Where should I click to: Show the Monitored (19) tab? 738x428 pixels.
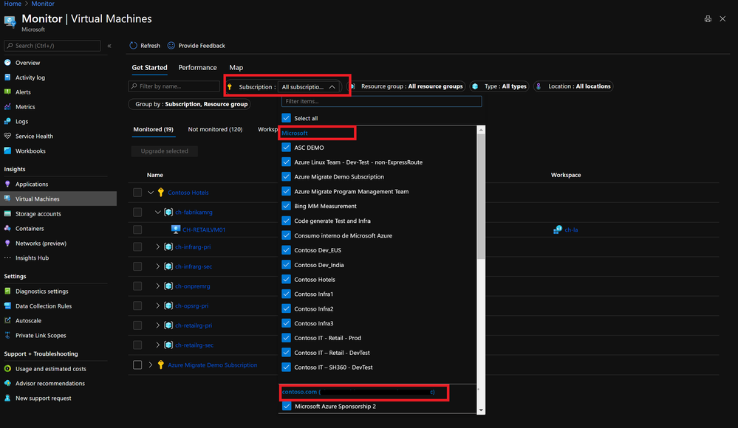(153, 129)
